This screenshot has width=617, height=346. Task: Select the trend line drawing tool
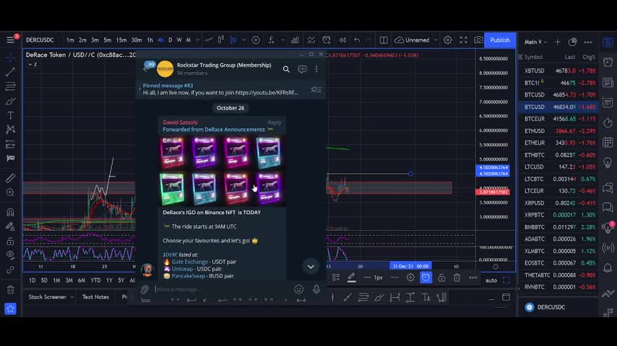(10, 71)
